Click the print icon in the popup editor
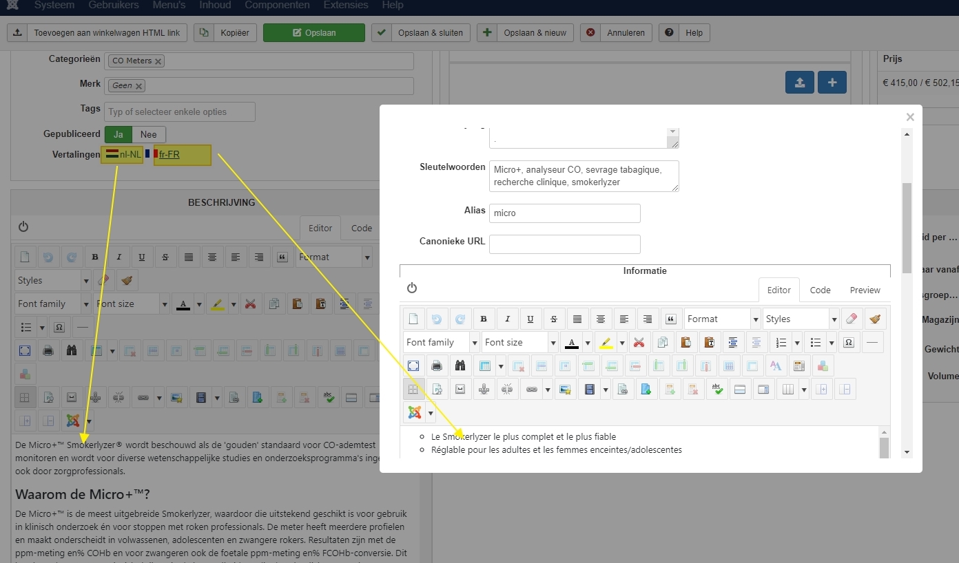The image size is (959, 563). click(437, 365)
